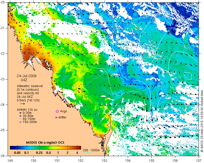Click the "0-30m" depth label
This screenshot has height=163, width=204.
(27, 113)
